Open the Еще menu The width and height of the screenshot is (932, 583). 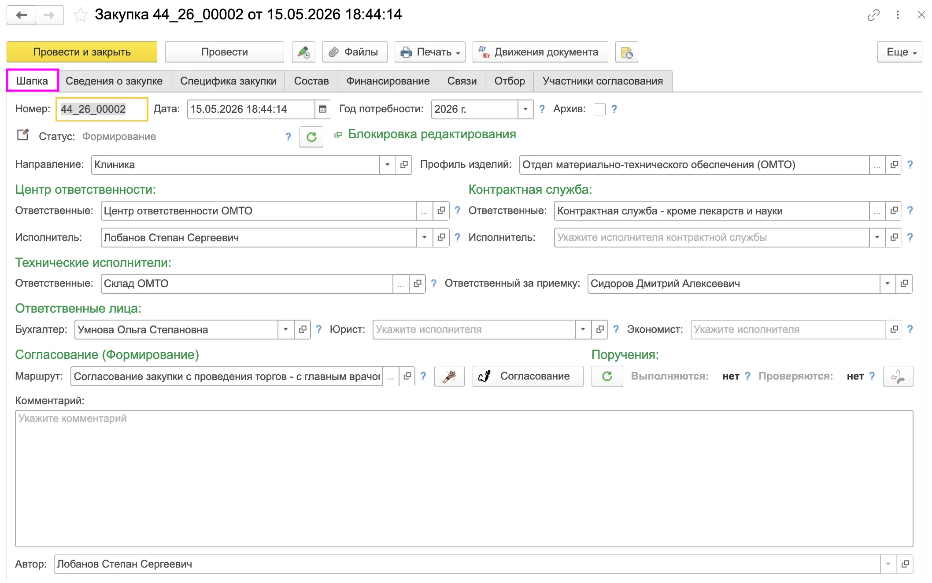[899, 52]
